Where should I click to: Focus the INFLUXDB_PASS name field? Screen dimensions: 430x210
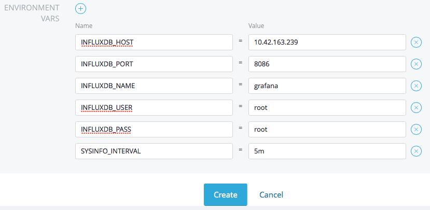154,129
